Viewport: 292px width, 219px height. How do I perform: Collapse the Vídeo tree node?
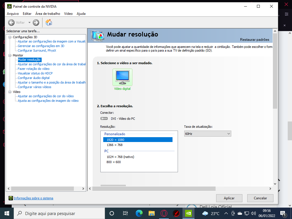pos(10,92)
